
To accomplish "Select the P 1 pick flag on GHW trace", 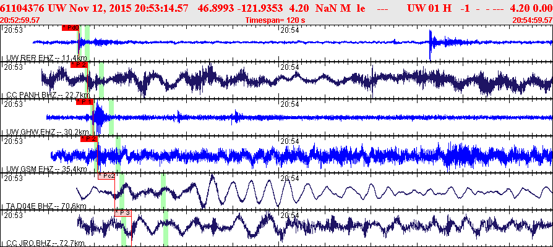I will point(85,102).
